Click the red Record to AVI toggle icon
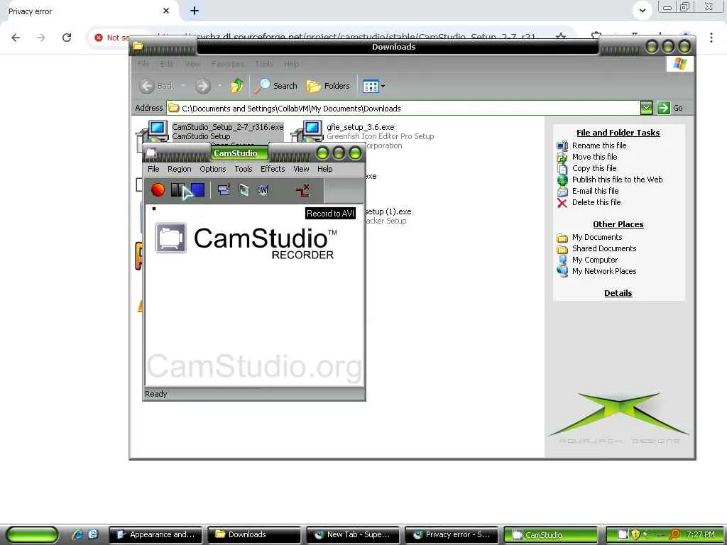 click(302, 189)
